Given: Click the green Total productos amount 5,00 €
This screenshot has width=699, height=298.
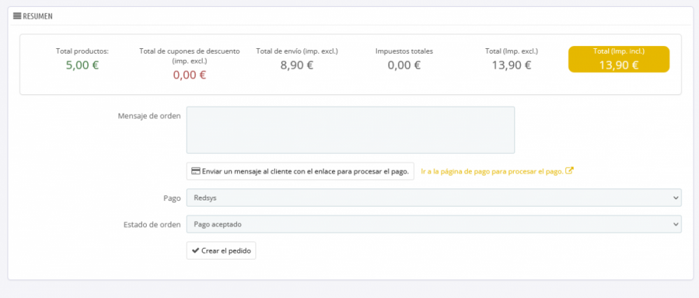Looking at the screenshot, I should 82,65.
